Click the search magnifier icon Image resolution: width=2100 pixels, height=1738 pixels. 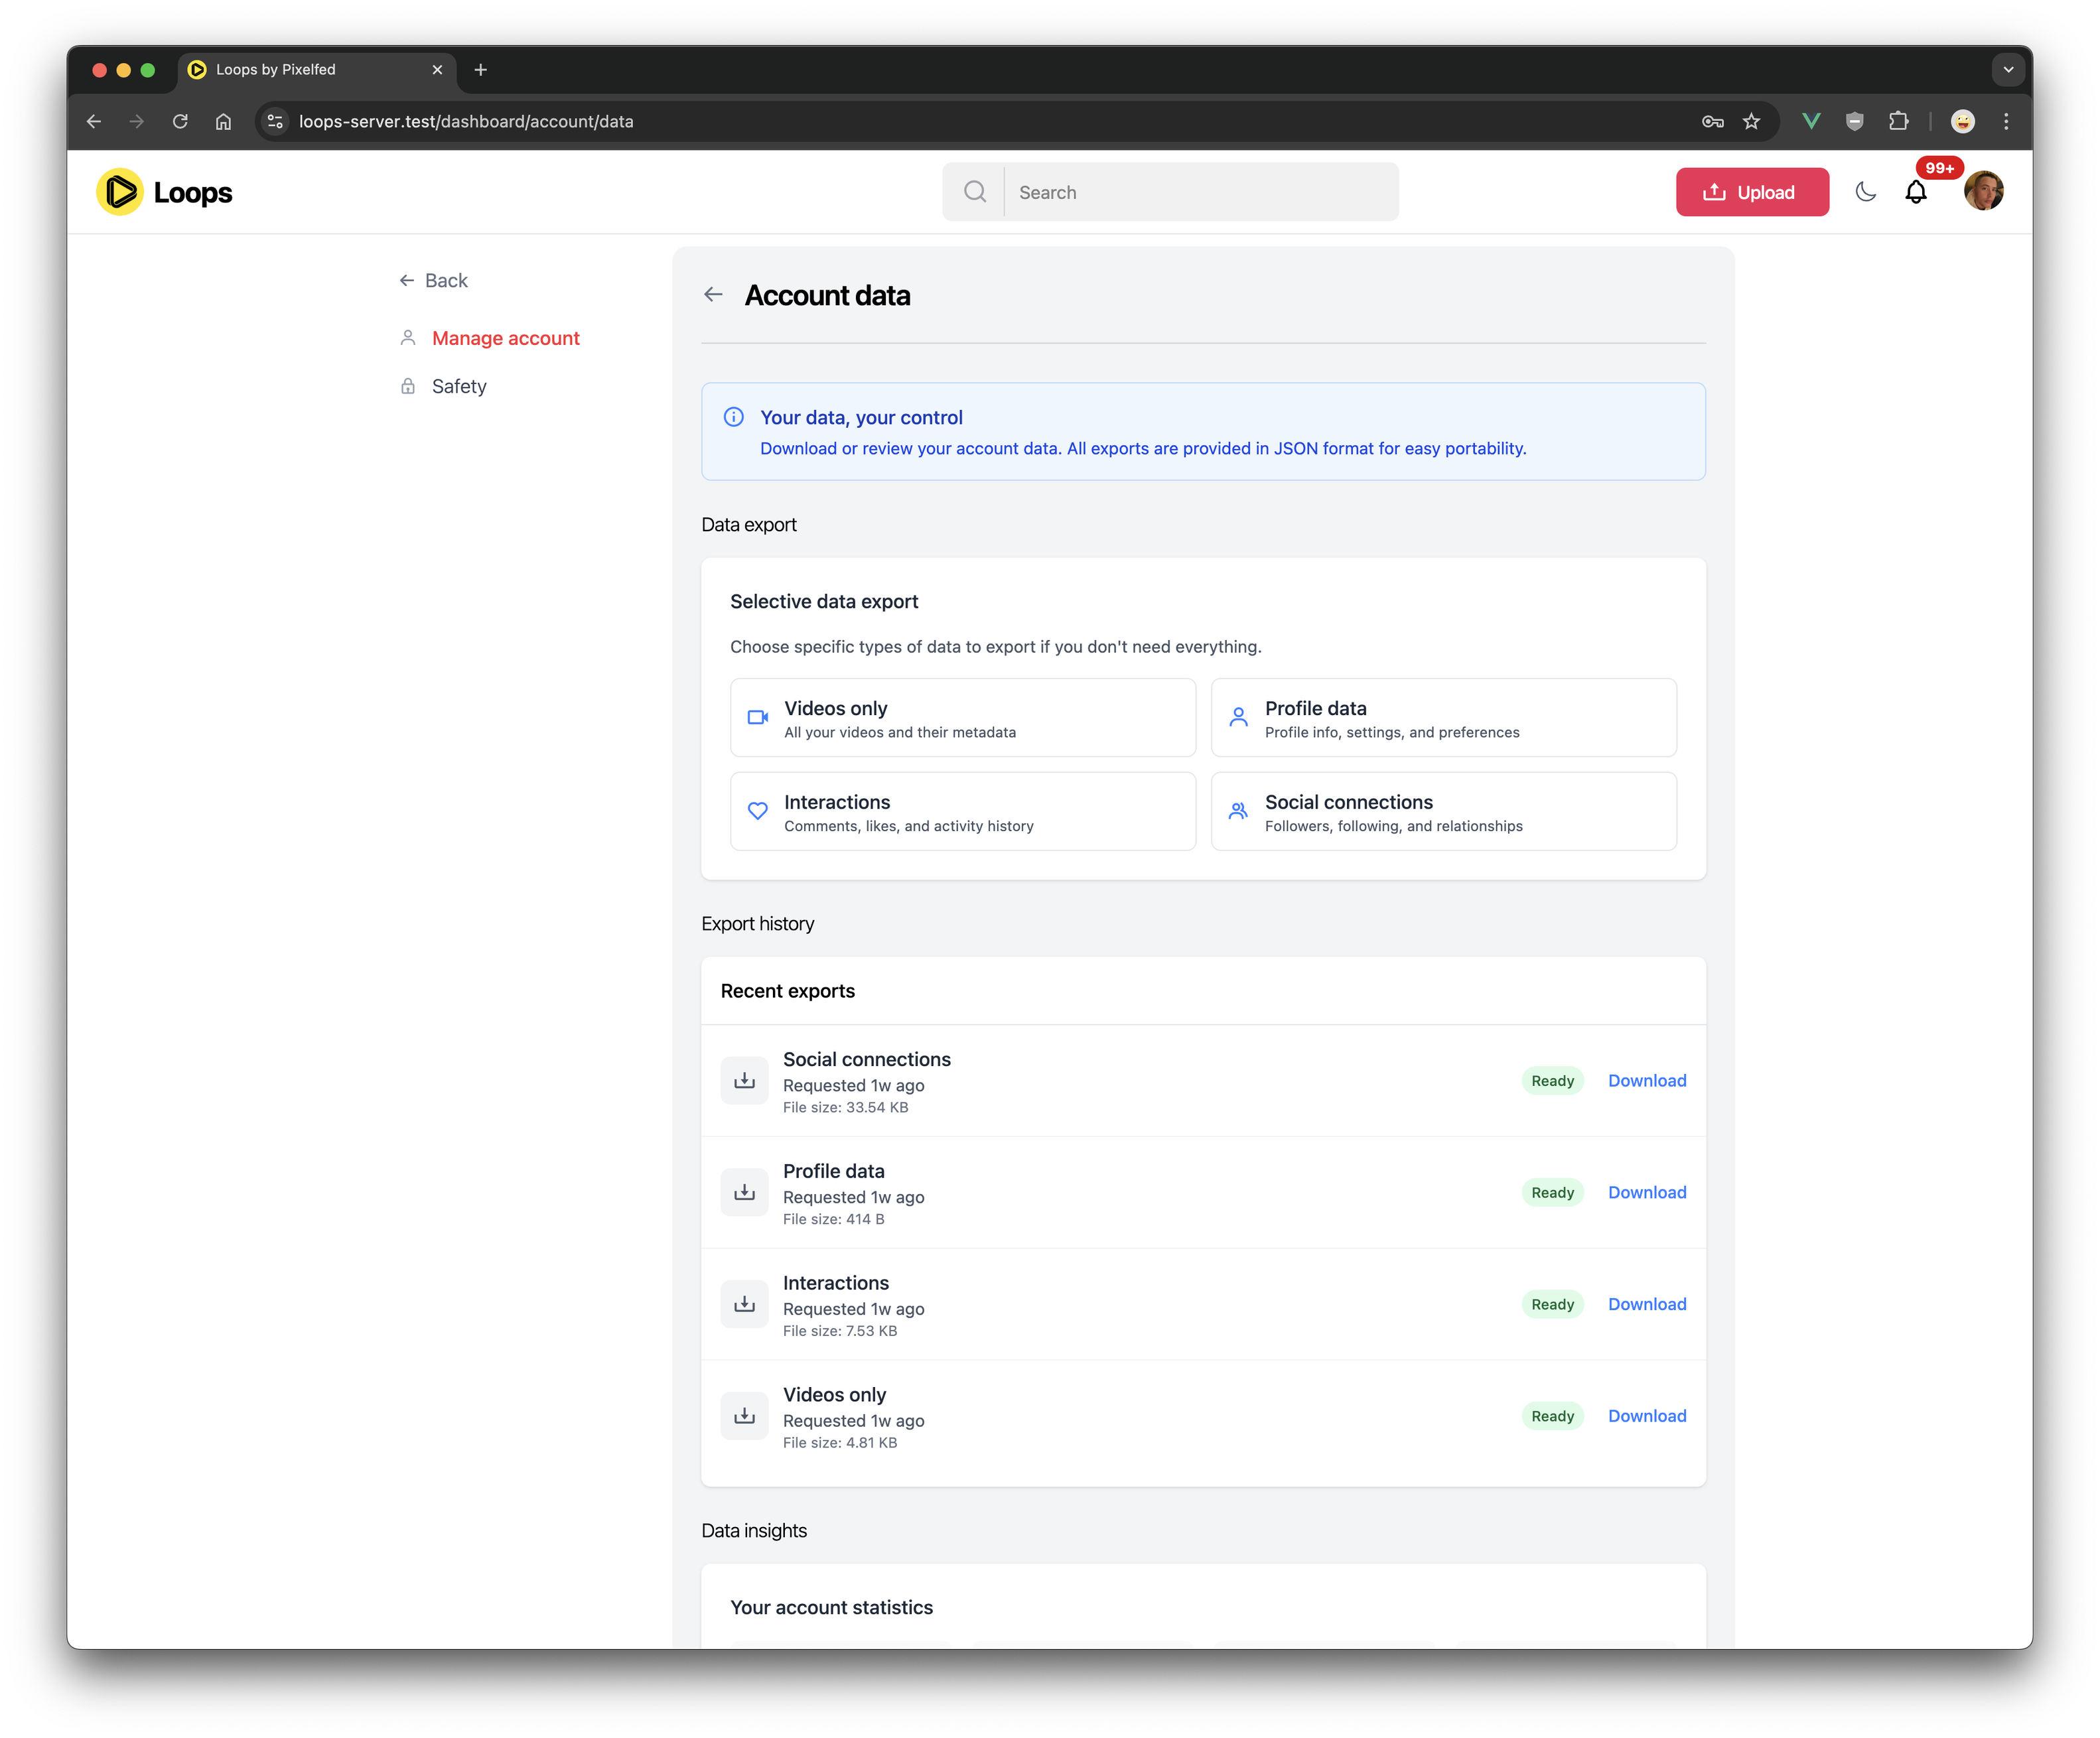pos(975,192)
